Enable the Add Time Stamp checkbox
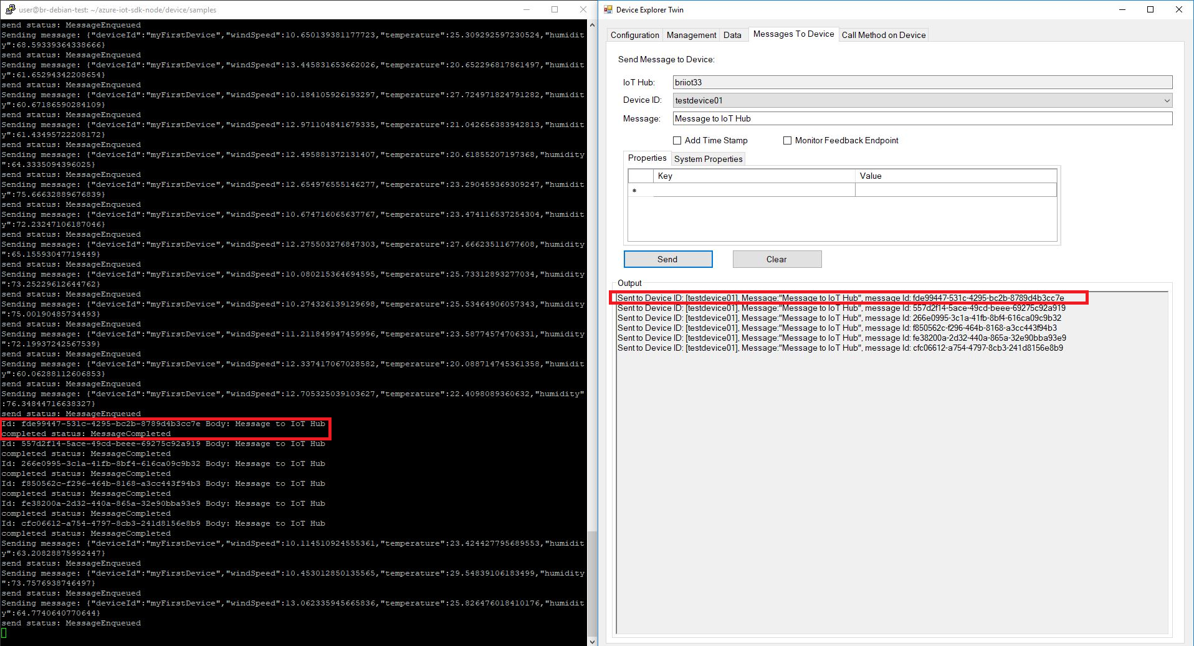The image size is (1194, 646). pyautogui.click(x=677, y=141)
